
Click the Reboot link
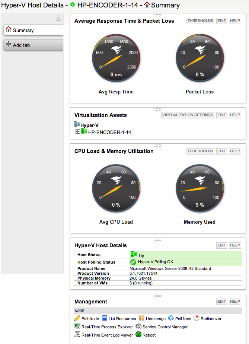point(149,335)
